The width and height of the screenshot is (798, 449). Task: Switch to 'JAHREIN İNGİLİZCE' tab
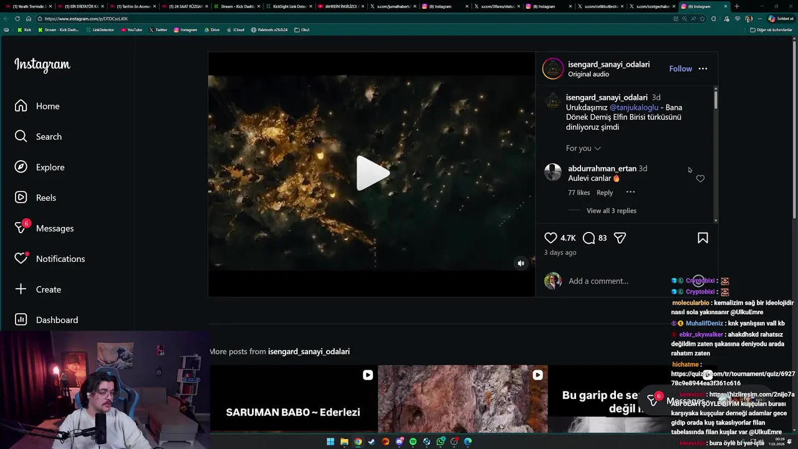[341, 6]
